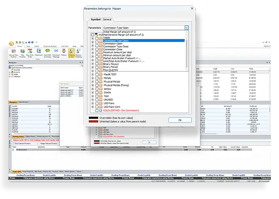Click Ok in the background dialog
279x199 pixels.
pos(149,143)
